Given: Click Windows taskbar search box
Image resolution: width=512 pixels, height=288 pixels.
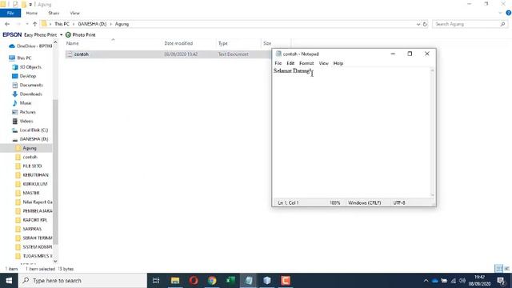Looking at the screenshot, I should point(82,281).
